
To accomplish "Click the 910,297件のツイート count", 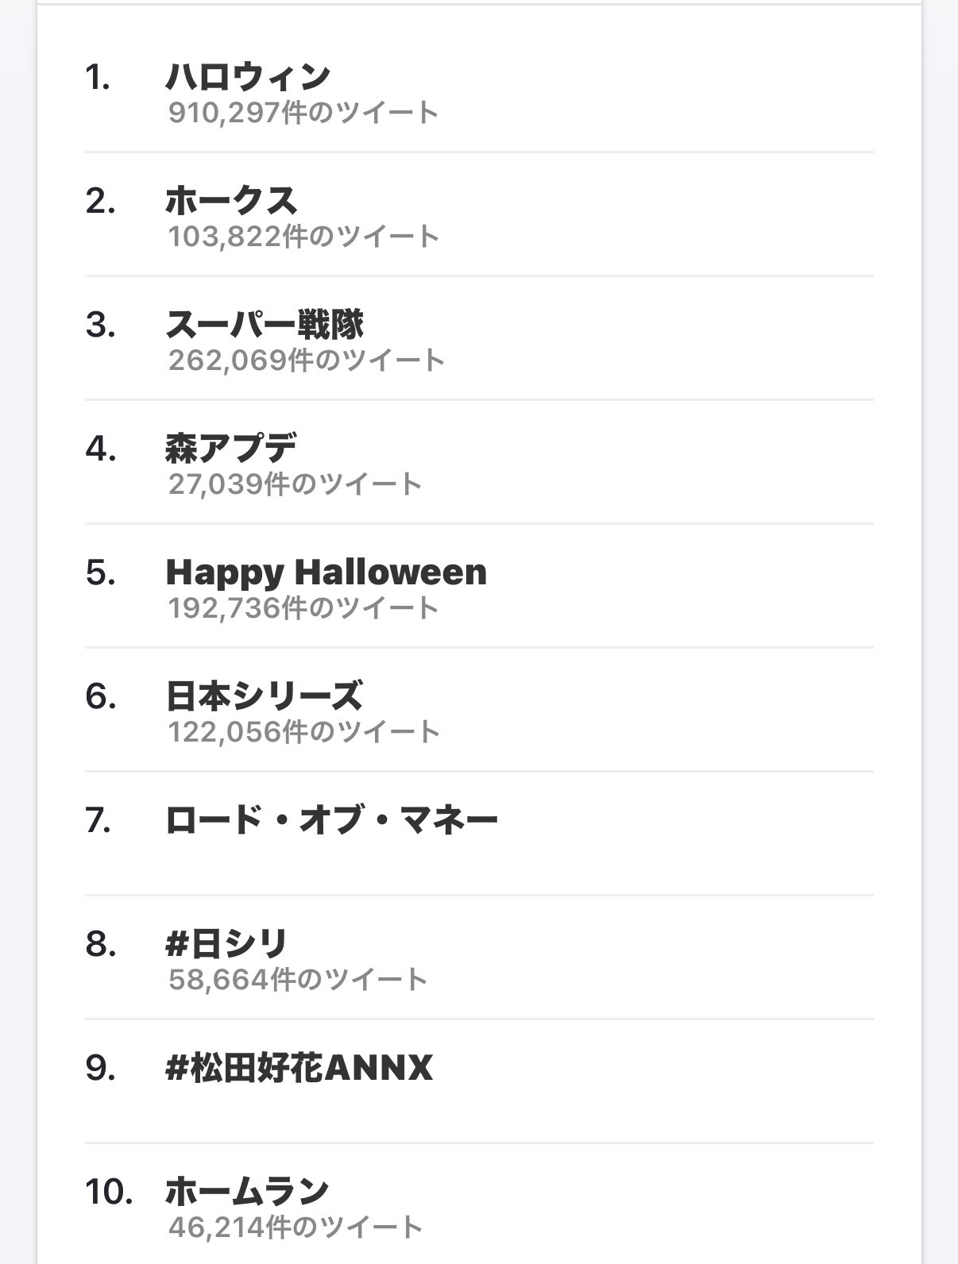I will point(303,113).
